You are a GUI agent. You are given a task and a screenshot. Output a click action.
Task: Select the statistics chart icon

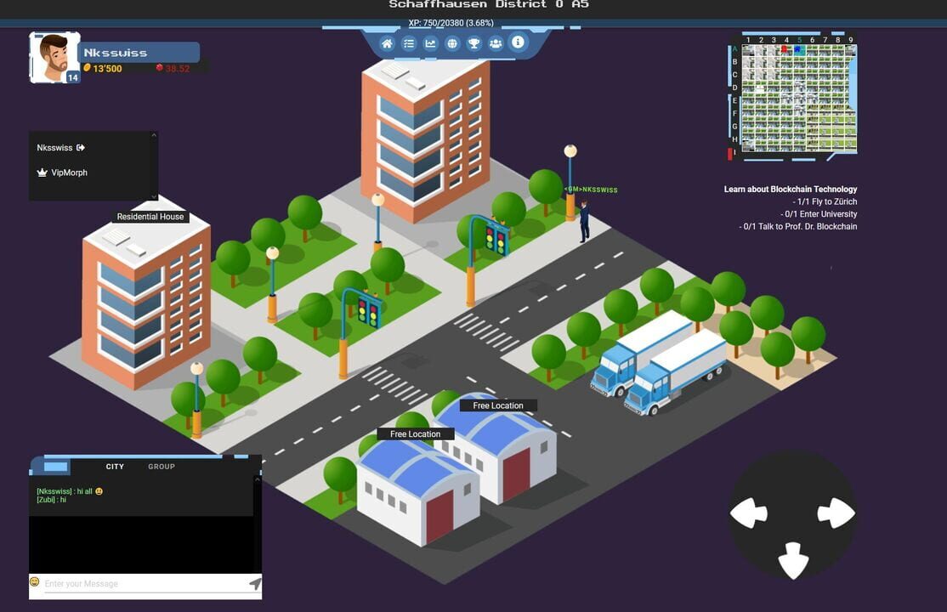pos(431,42)
